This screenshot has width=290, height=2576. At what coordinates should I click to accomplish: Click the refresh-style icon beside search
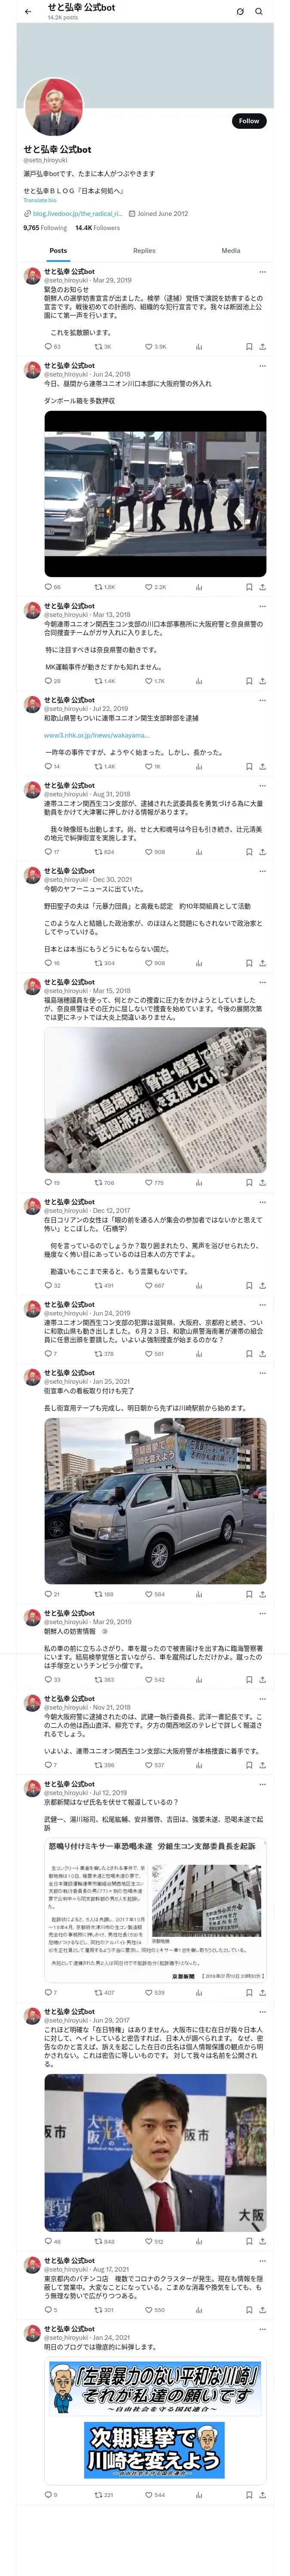point(240,12)
